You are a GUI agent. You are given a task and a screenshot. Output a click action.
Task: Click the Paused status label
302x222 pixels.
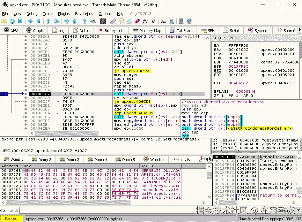pyautogui.click(x=11, y=219)
